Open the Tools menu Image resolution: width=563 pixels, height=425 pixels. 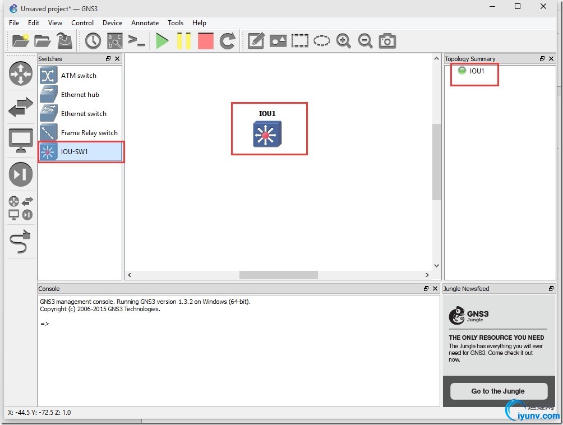click(x=175, y=22)
